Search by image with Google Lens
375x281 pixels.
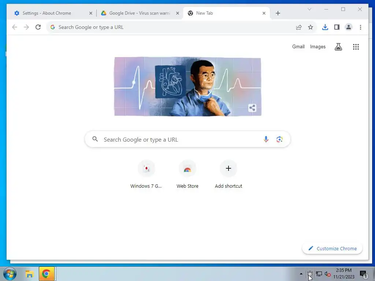pos(279,139)
